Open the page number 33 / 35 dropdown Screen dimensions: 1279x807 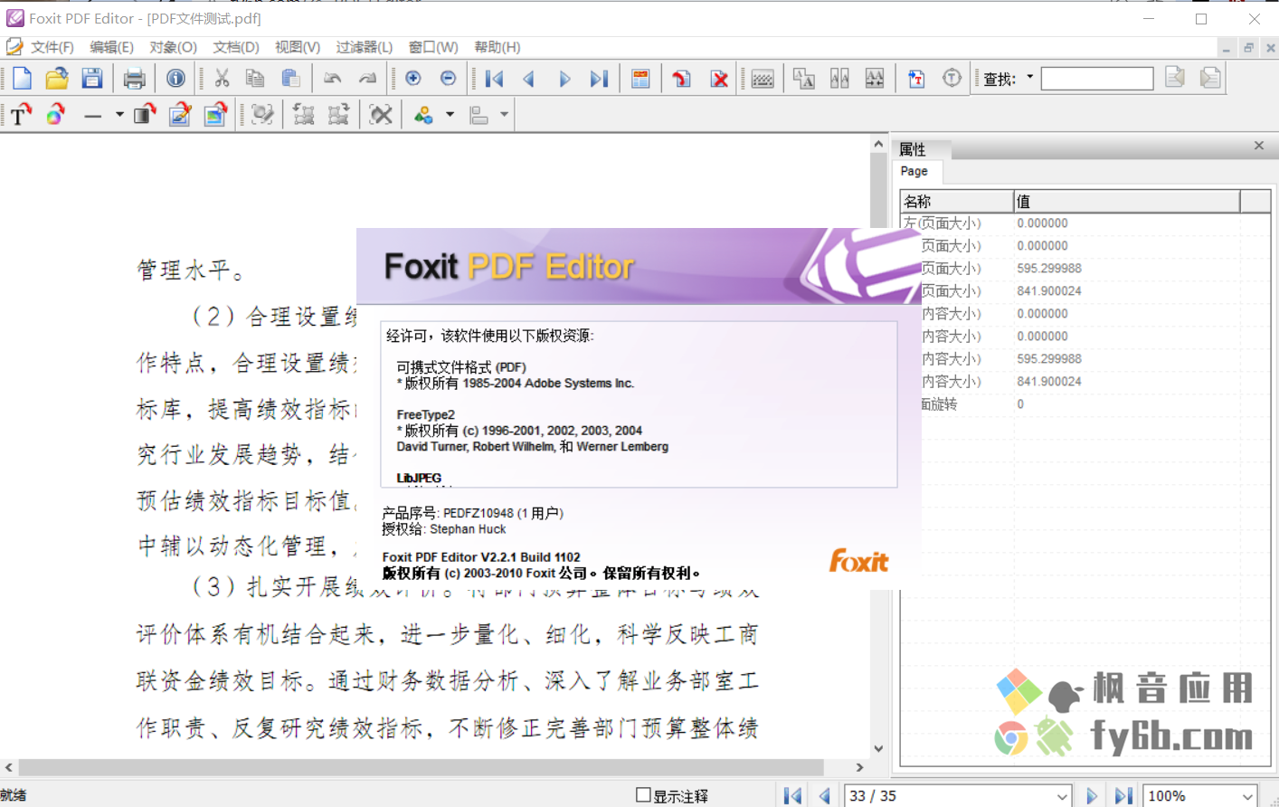click(1062, 796)
